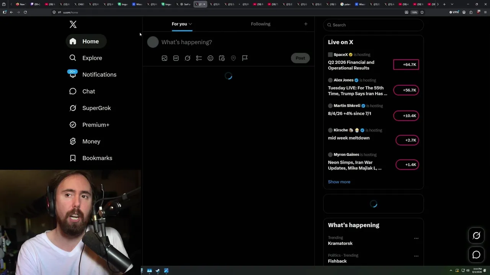Open the emoji picker in composer

pyautogui.click(x=211, y=58)
